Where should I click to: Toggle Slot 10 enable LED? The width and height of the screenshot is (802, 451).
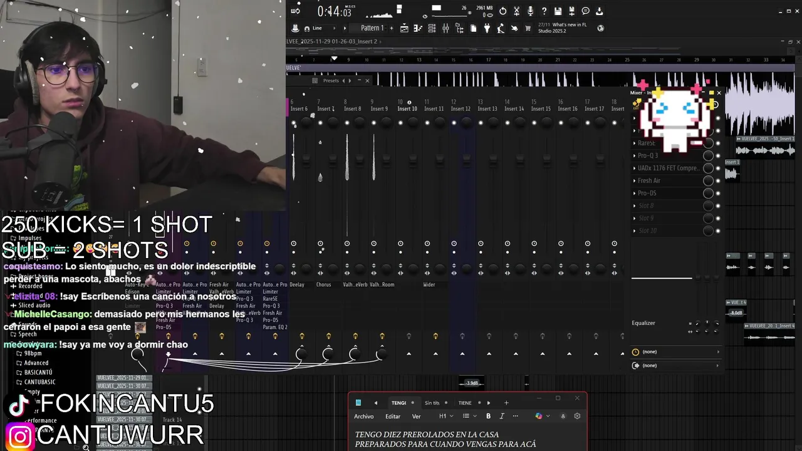718,231
